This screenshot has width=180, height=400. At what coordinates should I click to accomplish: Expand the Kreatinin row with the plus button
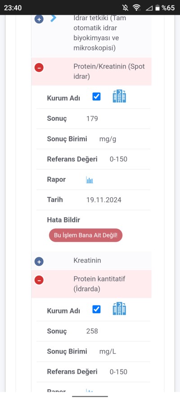(39, 261)
